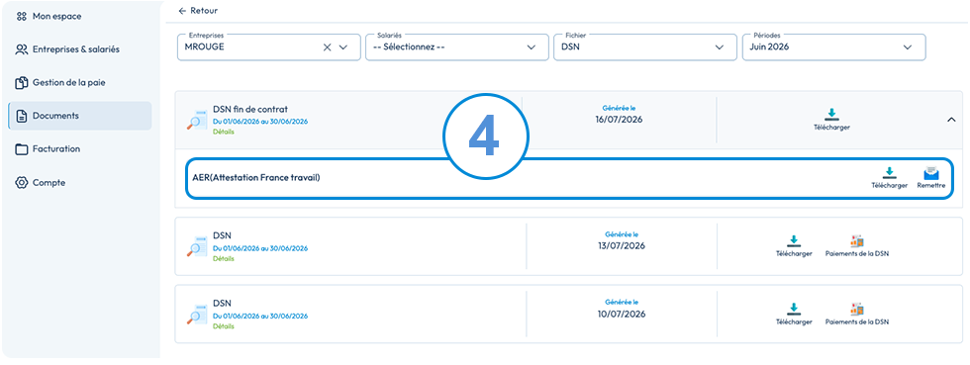Click the Entreprises & salariés people icon
The image size is (970, 365).
point(22,49)
